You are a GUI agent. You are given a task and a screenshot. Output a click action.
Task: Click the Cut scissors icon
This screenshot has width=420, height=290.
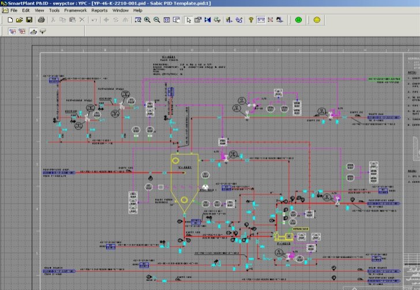(53, 20)
